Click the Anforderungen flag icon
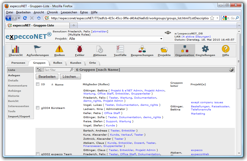The width and height of the screenshot is (247, 161). (38, 49)
